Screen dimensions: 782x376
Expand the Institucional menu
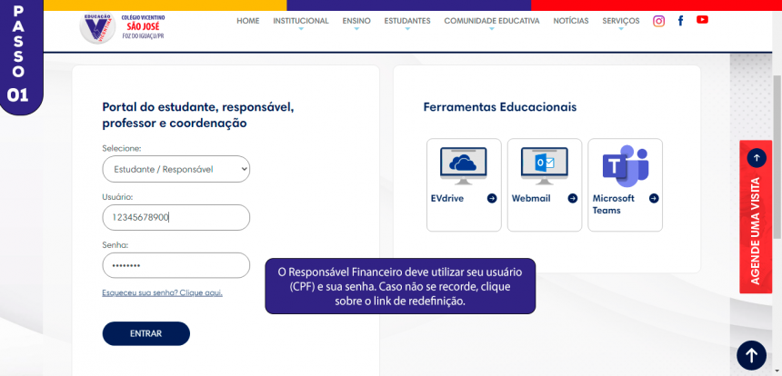(x=301, y=21)
